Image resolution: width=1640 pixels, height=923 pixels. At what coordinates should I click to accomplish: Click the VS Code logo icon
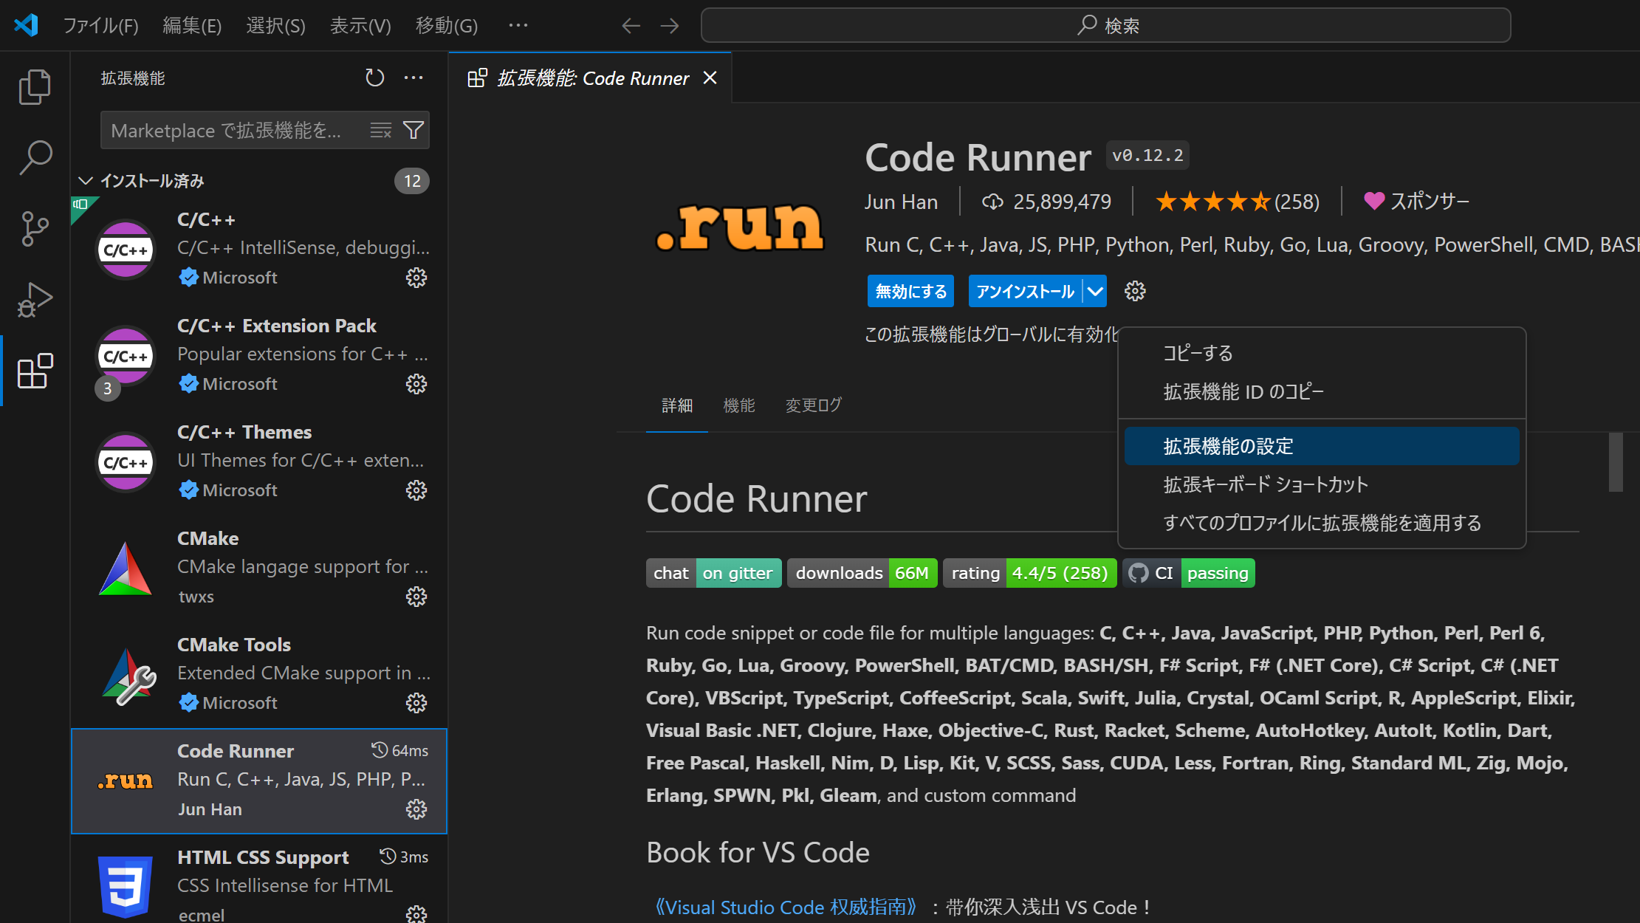pyautogui.click(x=26, y=25)
